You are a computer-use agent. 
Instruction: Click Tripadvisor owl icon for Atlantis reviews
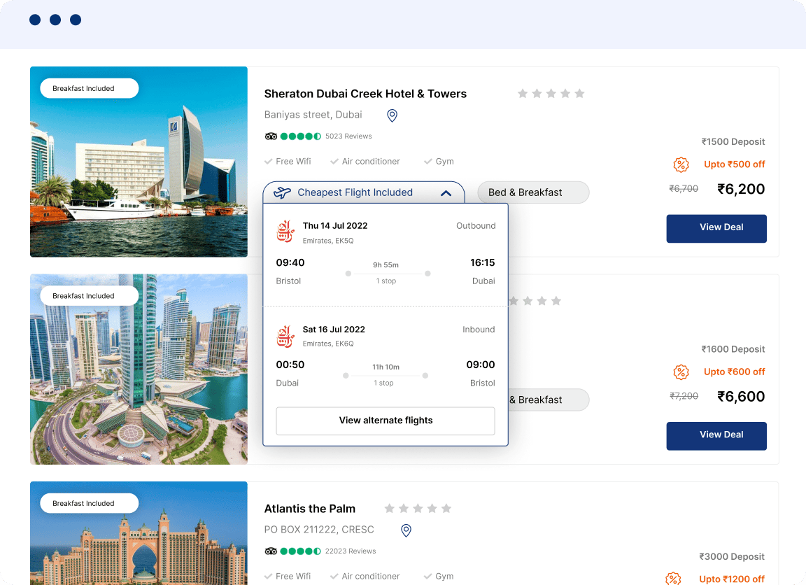(271, 551)
